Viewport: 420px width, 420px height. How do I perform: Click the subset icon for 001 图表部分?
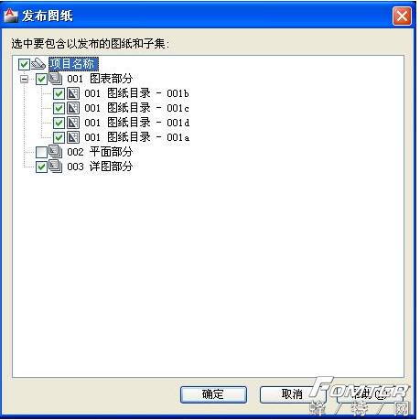coord(56,79)
